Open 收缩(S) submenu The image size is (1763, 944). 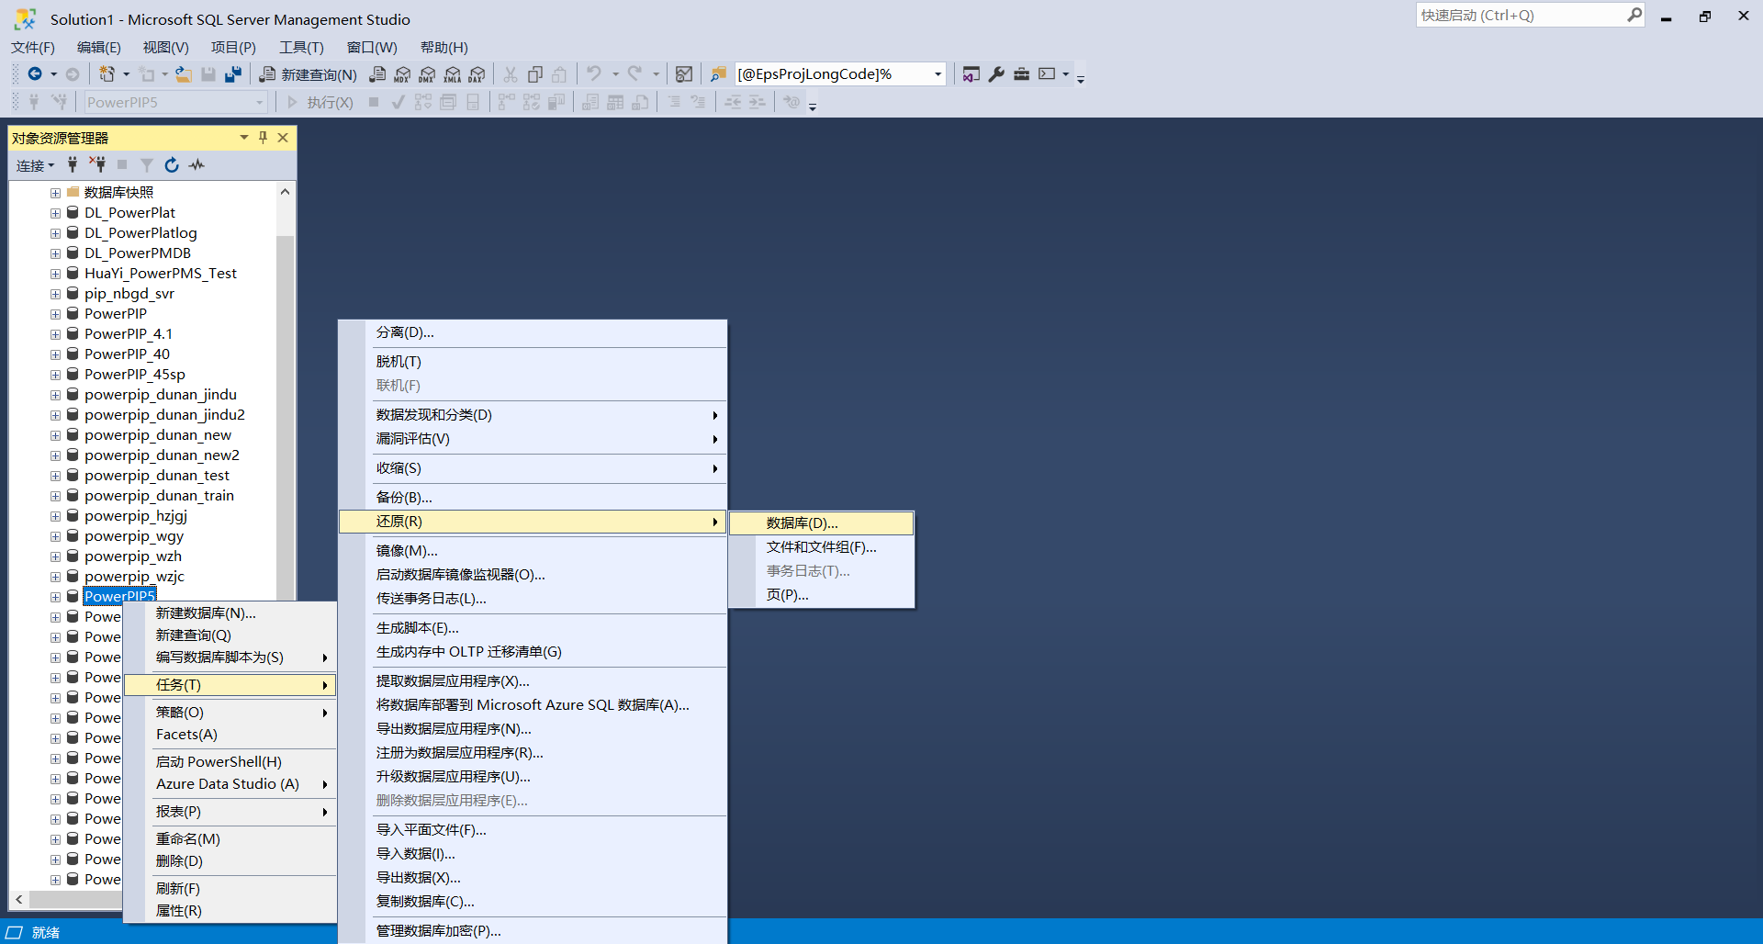533,467
